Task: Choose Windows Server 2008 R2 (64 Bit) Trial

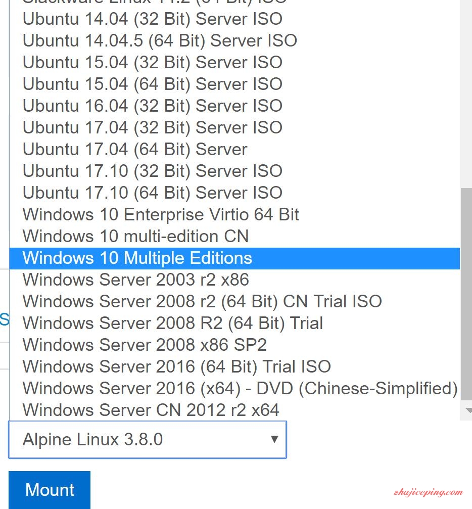Action: 234,323
